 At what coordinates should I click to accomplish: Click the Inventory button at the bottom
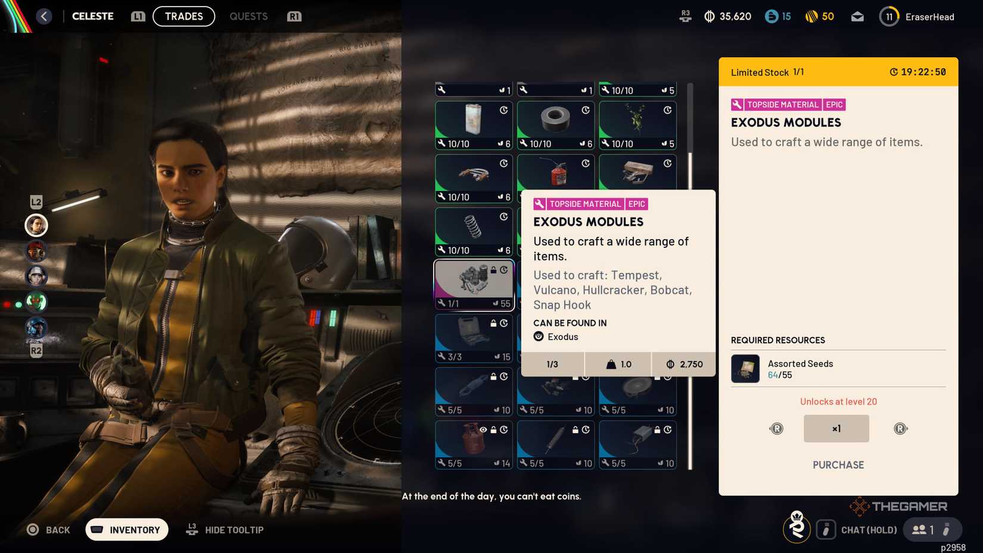click(126, 529)
